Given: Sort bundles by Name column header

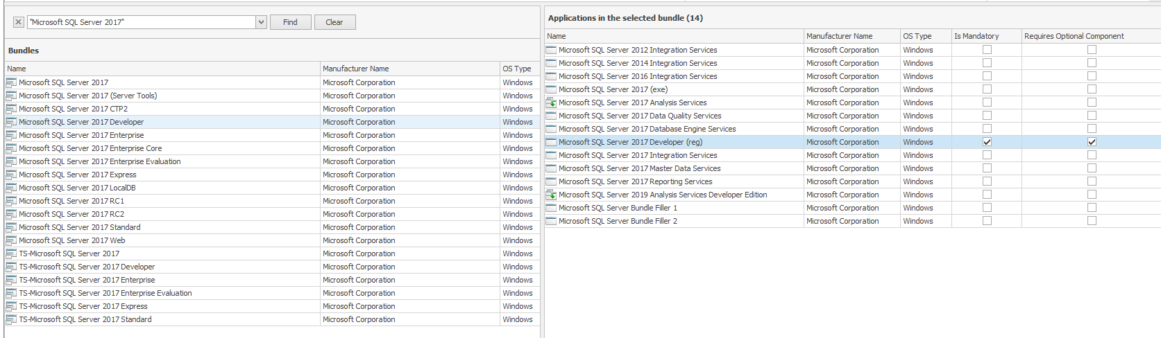Looking at the screenshot, I should tap(162, 69).
